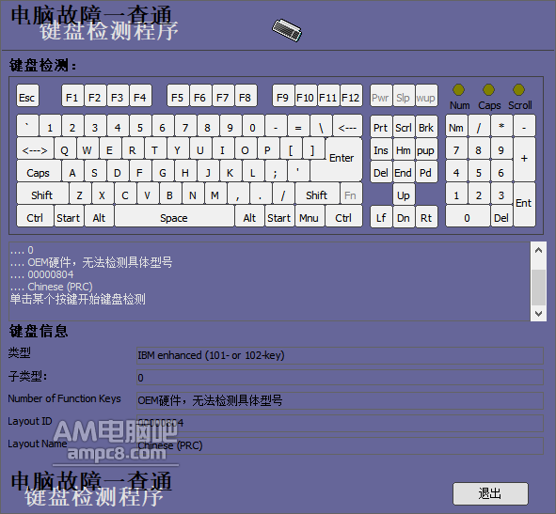The height and width of the screenshot is (514, 556).
Task: Click the Caps key on the keyboard
Action: 39,171
